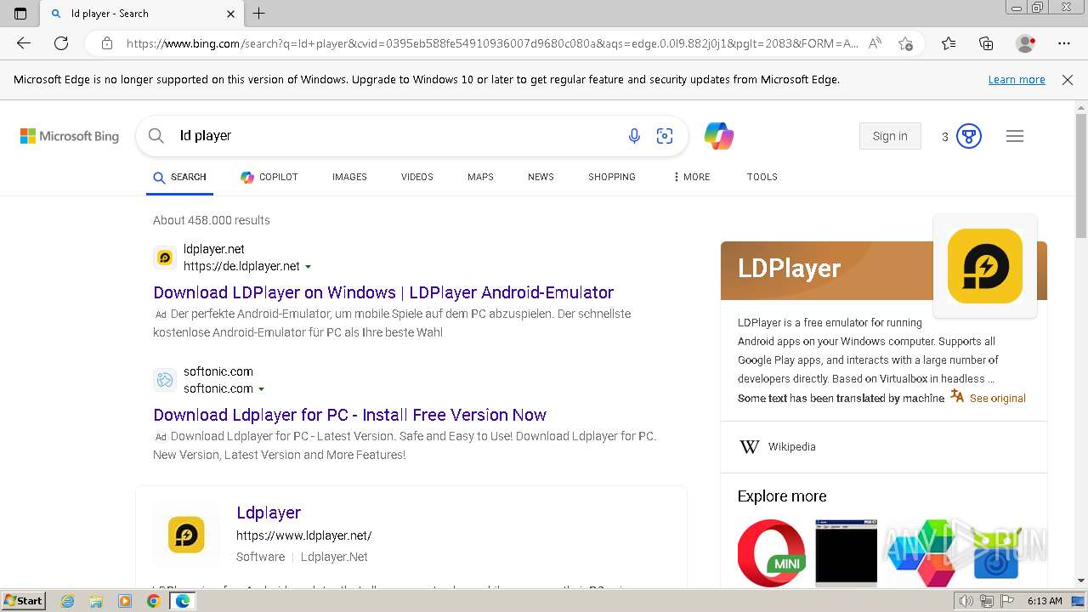
Task: Click the browser address bar URL
Action: coord(491,43)
